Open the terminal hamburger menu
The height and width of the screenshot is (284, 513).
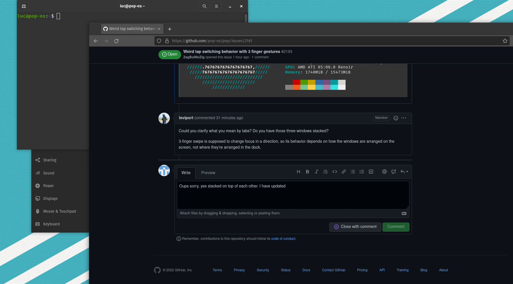pyautogui.click(x=216, y=6)
